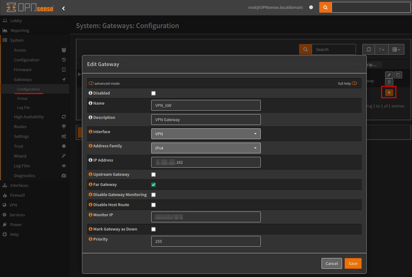Check Mark Gateway as Down
412x277 pixels.
tap(153, 229)
